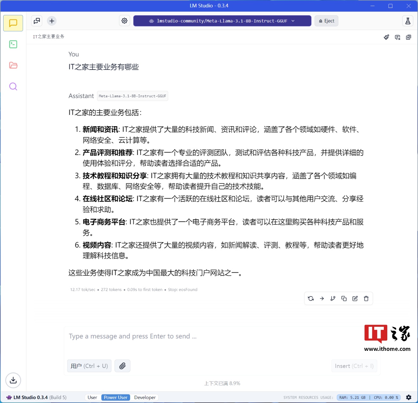Viewport: 418px width, 403px height.
Task: Click the Insert (Ctrl + I) button
Action: click(x=354, y=366)
